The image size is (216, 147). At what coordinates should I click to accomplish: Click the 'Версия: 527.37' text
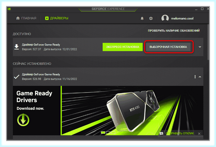click(x=32, y=49)
